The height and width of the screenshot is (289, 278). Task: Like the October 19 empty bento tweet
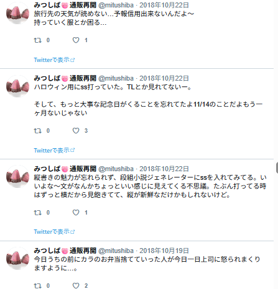(76, 286)
